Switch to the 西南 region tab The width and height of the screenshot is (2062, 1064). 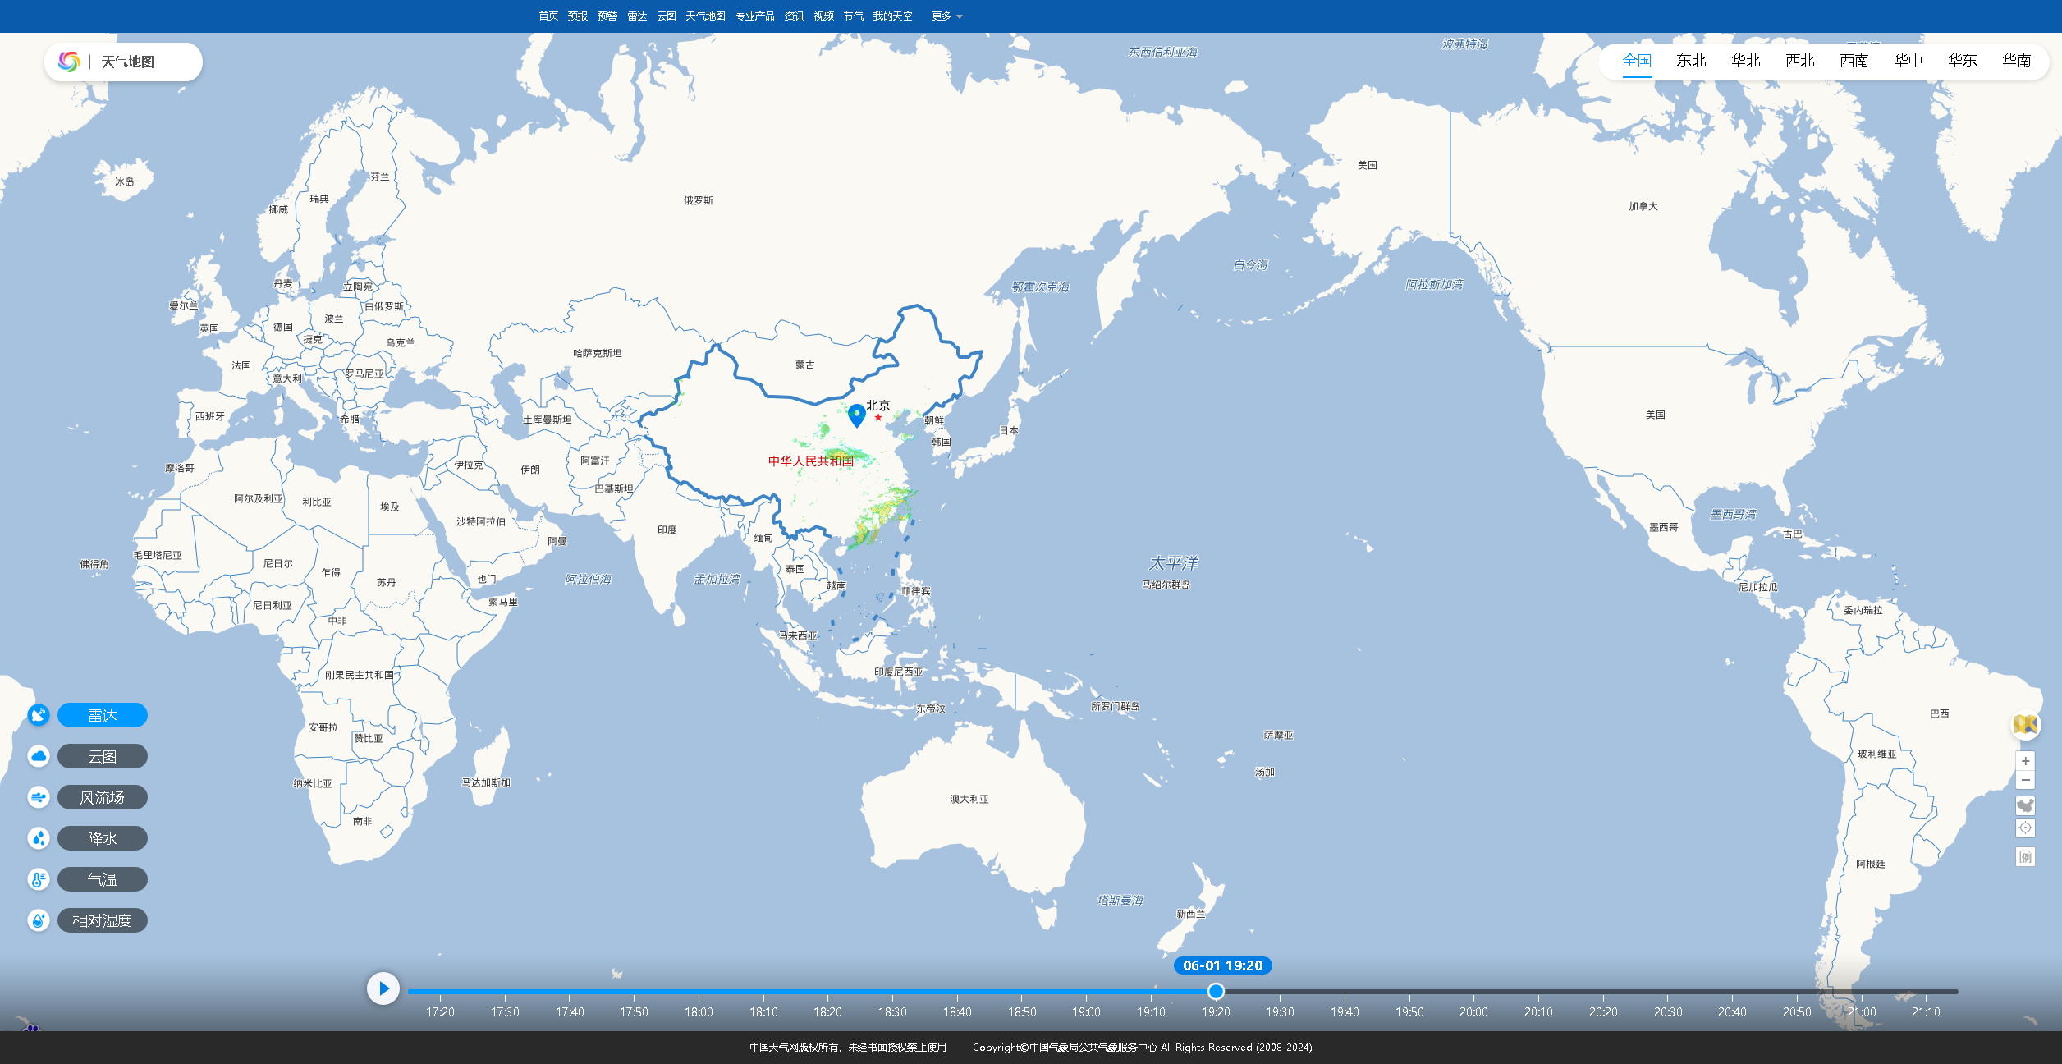click(x=1854, y=61)
